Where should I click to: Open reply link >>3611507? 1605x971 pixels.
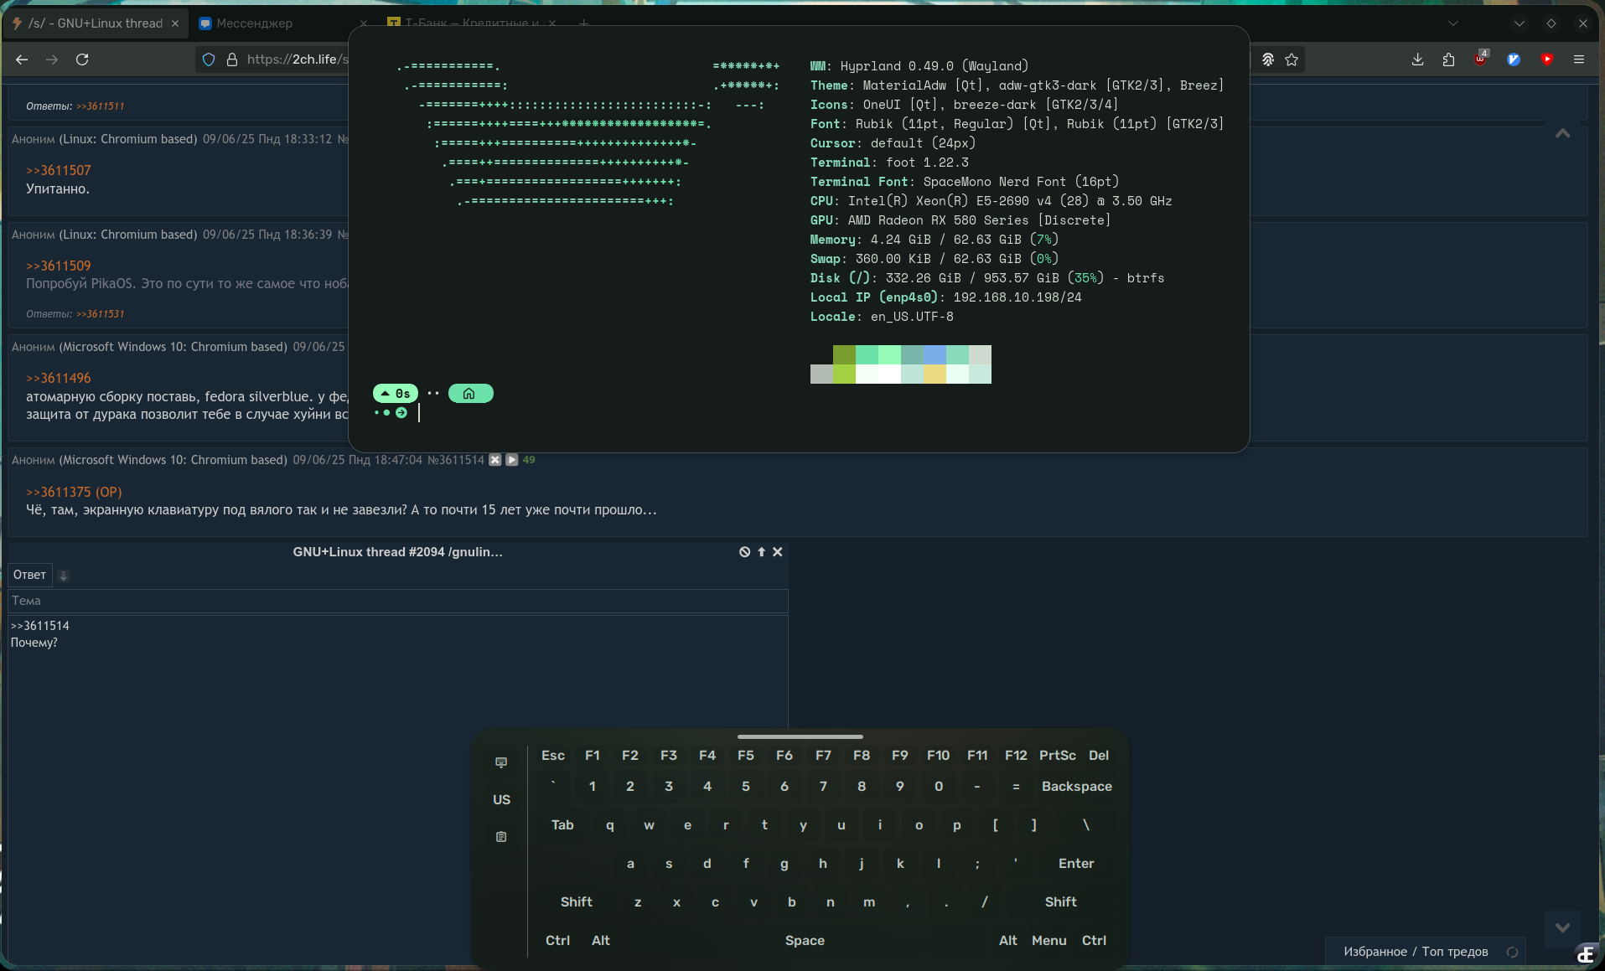58,171
